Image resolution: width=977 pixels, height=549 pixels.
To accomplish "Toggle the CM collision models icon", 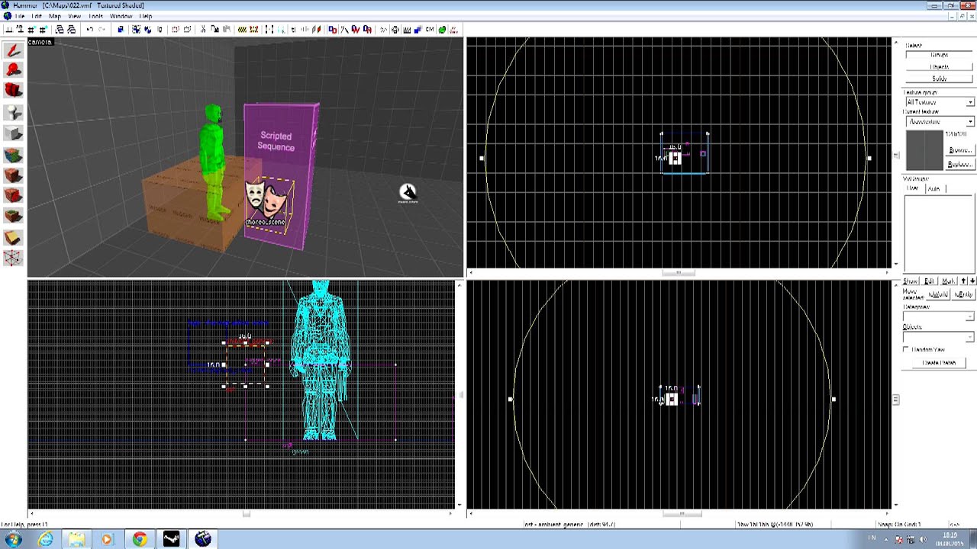I will point(430,30).
